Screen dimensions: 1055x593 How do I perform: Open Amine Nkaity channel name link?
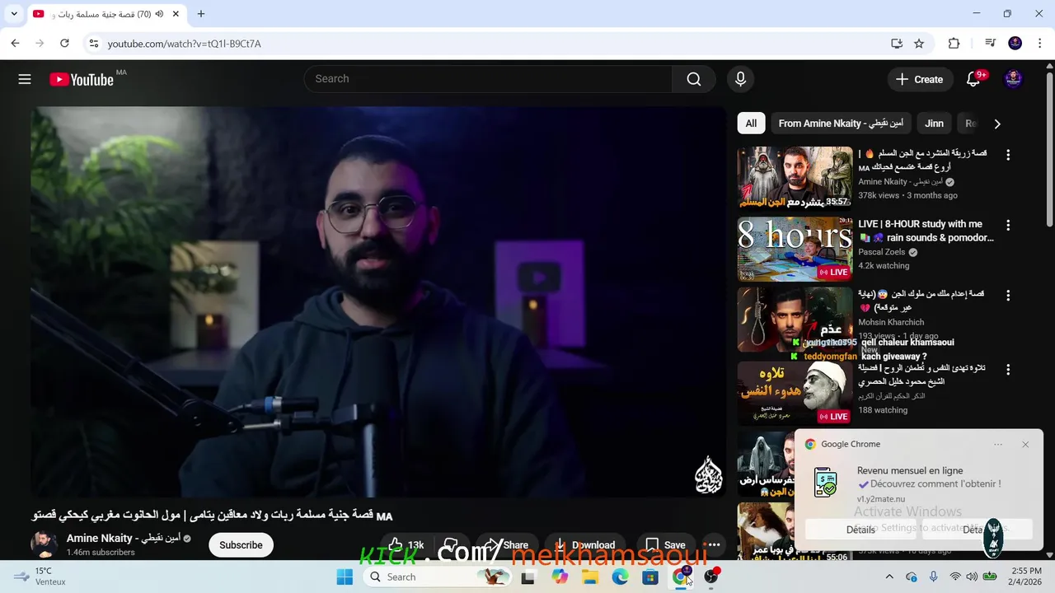pyautogui.click(x=123, y=538)
